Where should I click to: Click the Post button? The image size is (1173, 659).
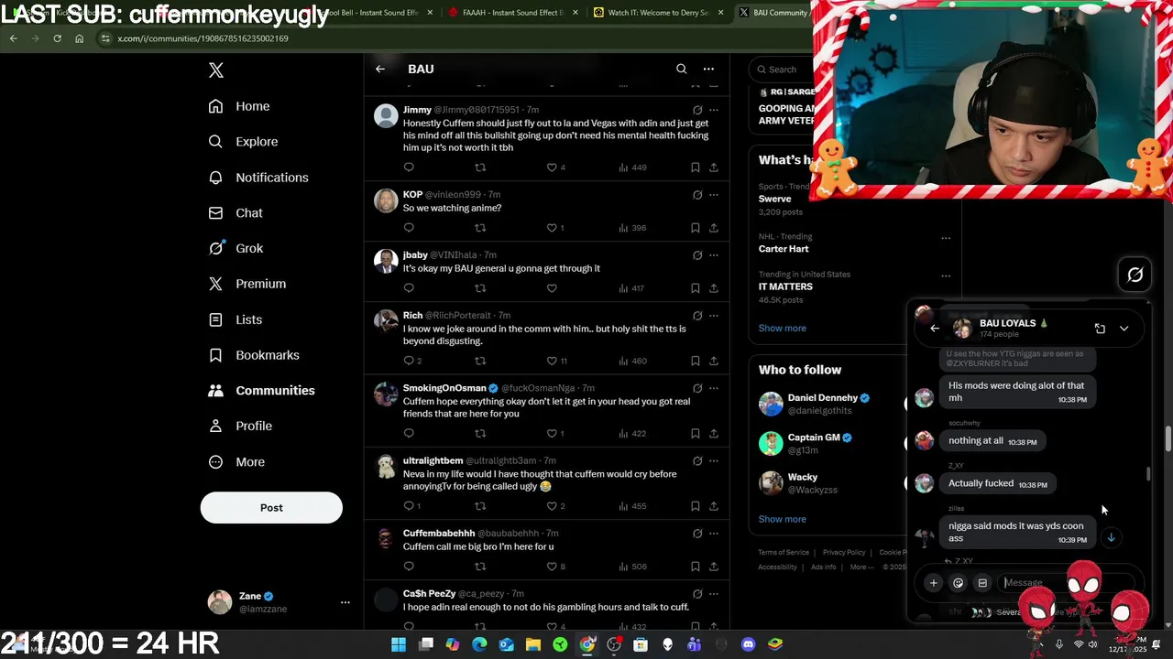[271, 508]
